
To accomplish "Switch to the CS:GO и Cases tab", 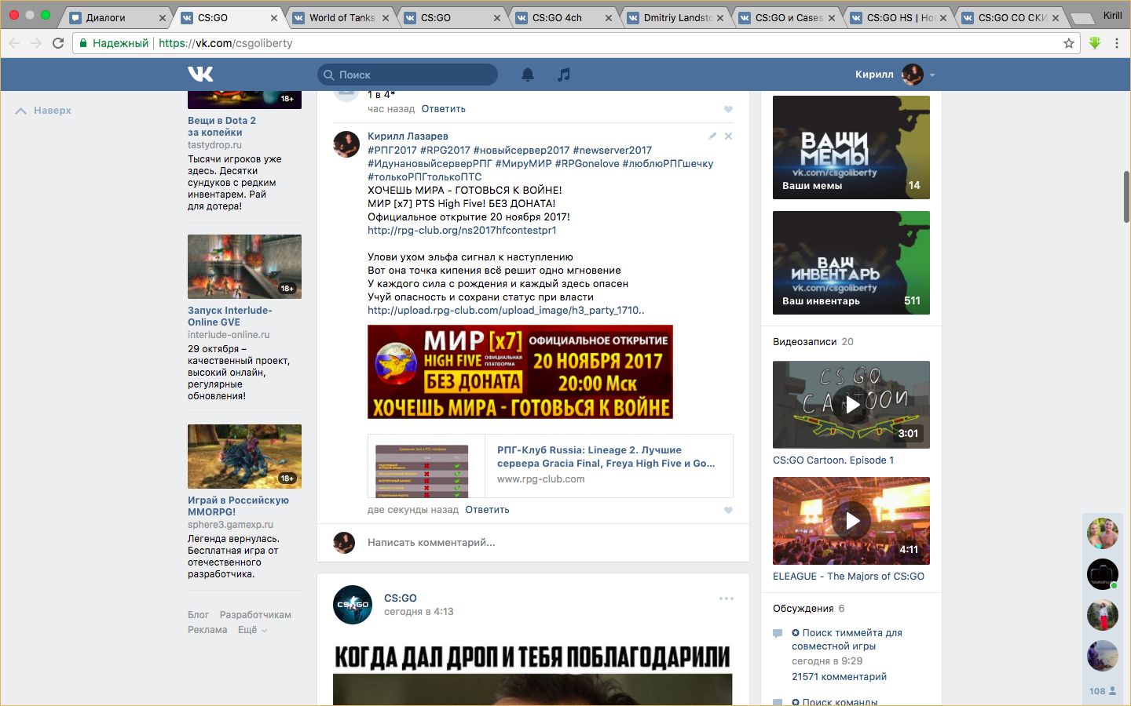I will pos(787,17).
